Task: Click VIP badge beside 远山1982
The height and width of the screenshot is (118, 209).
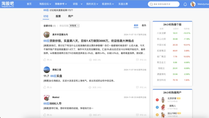Action: pyautogui.click(x=179, y=113)
